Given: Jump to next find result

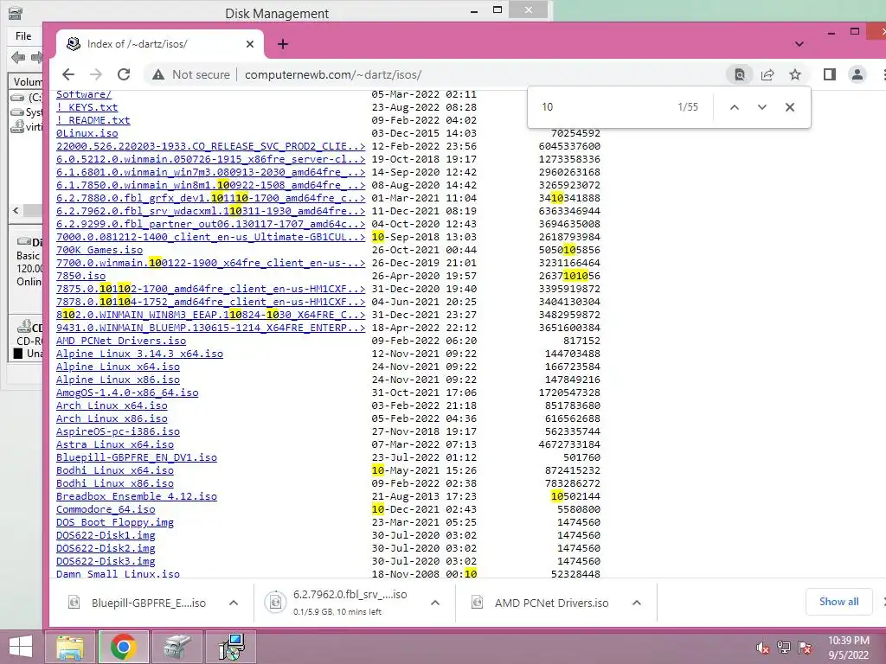Looking at the screenshot, I should pyautogui.click(x=761, y=106).
